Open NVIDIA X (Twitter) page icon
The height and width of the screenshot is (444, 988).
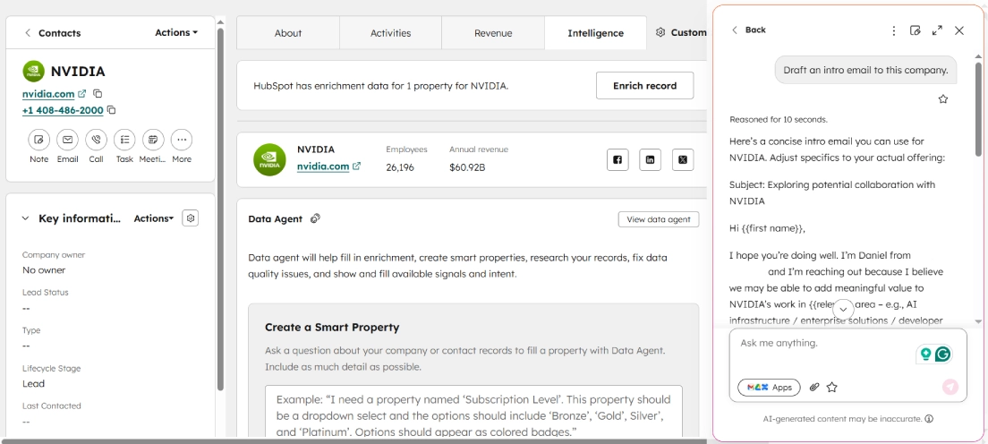click(683, 159)
